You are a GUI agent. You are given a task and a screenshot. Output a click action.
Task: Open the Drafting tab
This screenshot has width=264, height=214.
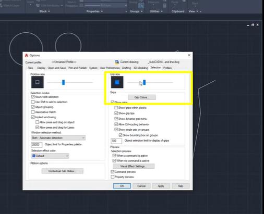(126, 68)
